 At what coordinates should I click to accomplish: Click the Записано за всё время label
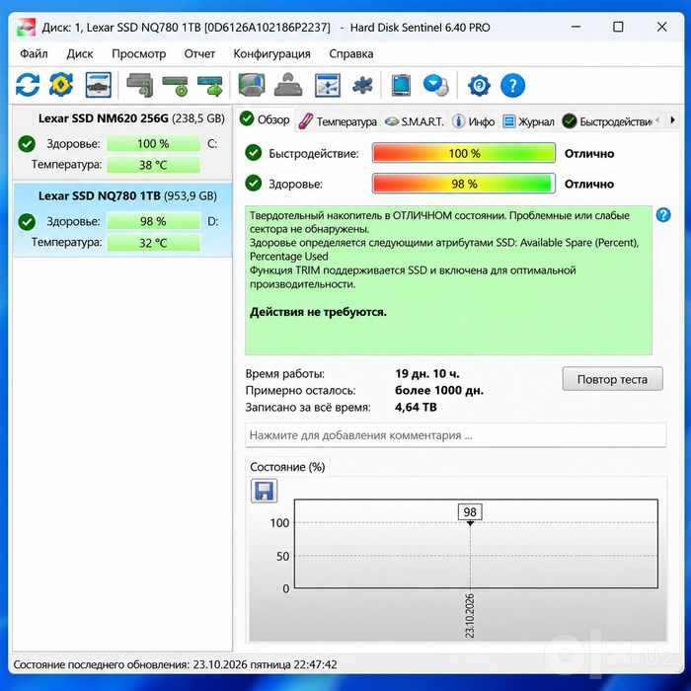tap(308, 407)
